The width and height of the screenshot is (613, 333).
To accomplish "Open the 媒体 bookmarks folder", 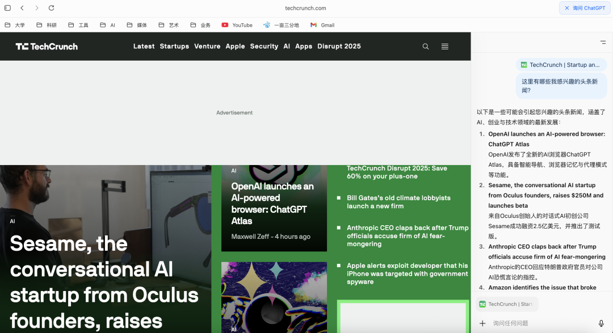I will 137,25.
